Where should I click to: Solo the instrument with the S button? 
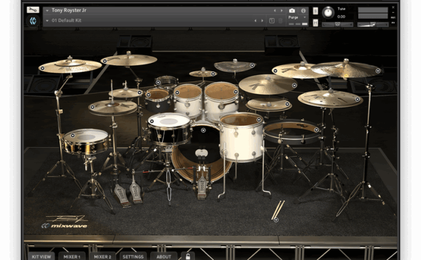click(x=316, y=11)
